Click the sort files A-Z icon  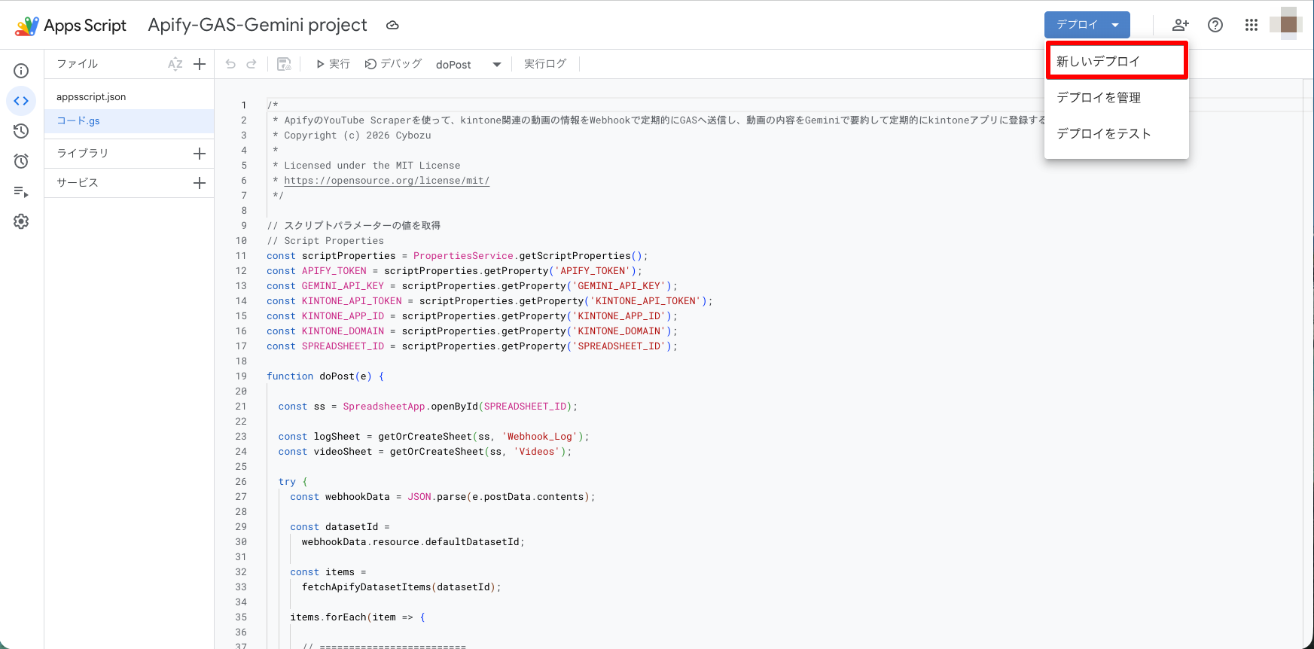175,64
